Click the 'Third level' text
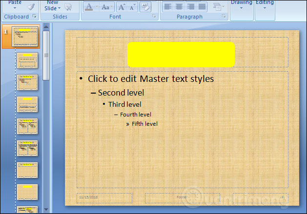Viewport: 307px width, 214px height. point(125,104)
